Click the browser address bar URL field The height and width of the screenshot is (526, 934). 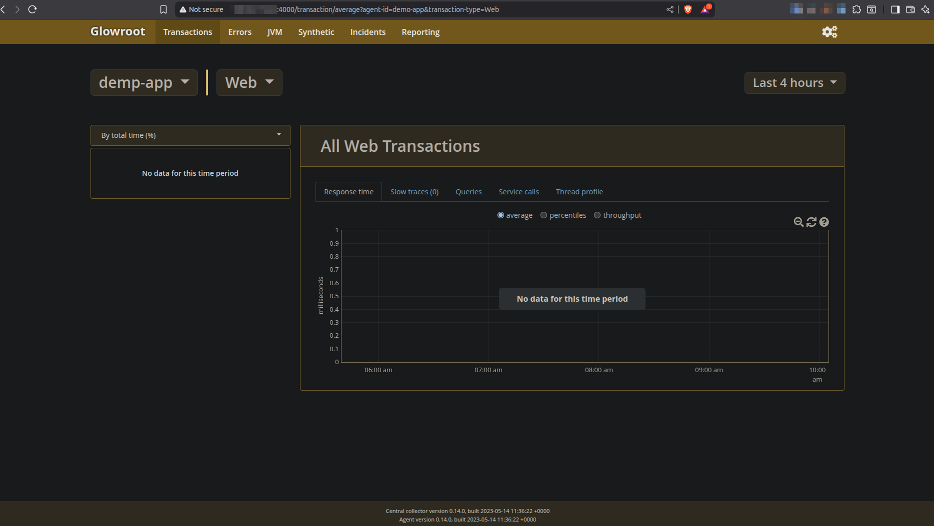tap(400, 9)
